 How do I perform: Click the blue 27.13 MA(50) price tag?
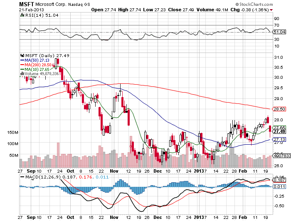pos(279,139)
